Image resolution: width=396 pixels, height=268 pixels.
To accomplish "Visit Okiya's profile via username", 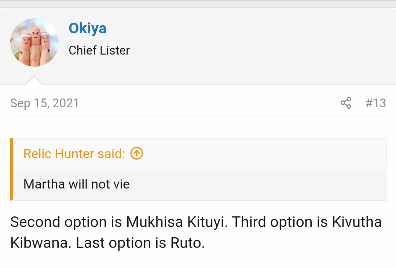I will (87, 28).
